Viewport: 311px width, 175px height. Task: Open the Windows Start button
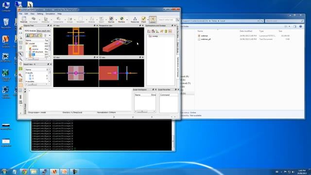tap(4, 172)
